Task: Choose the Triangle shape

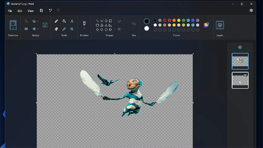Action: (x=106, y=25)
